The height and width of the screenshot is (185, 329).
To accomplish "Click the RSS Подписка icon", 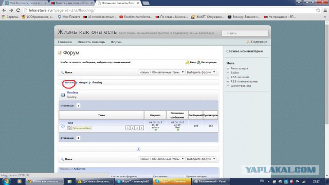I will pos(248,42).
